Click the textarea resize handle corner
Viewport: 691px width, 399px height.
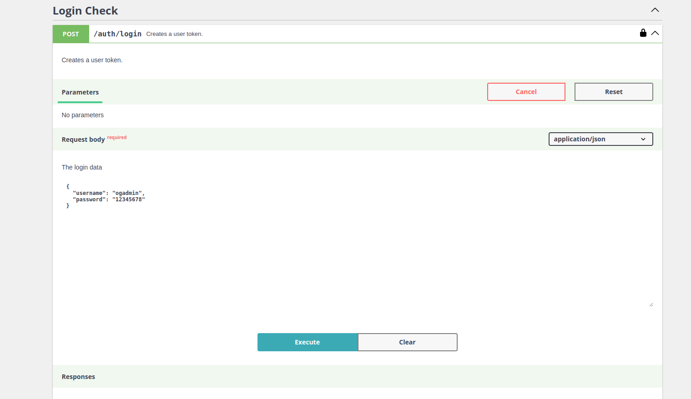pos(651,304)
